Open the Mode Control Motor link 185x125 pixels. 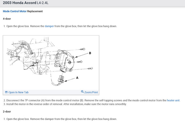point(15,11)
